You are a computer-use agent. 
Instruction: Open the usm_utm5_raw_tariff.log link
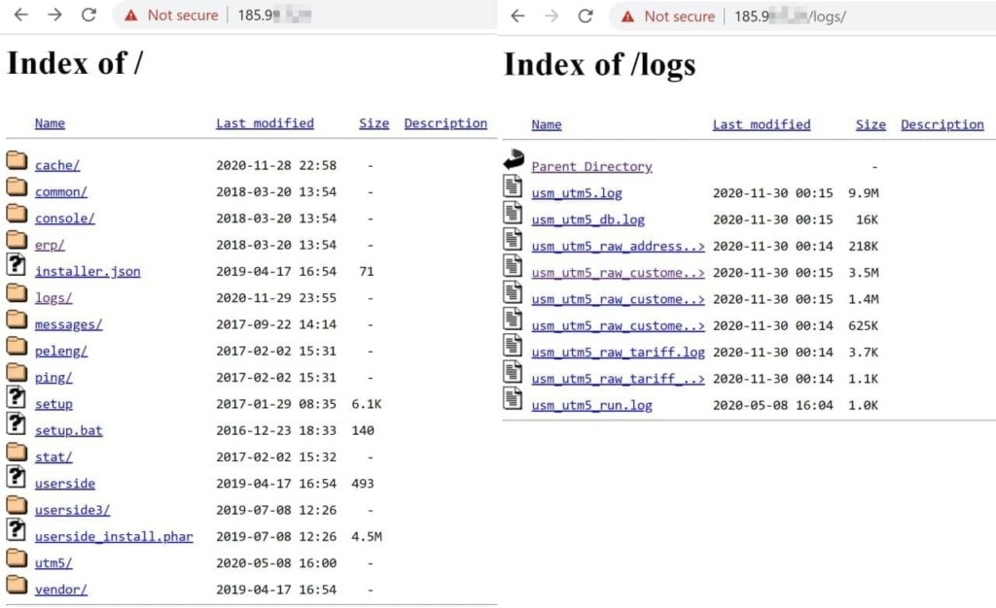[618, 353]
